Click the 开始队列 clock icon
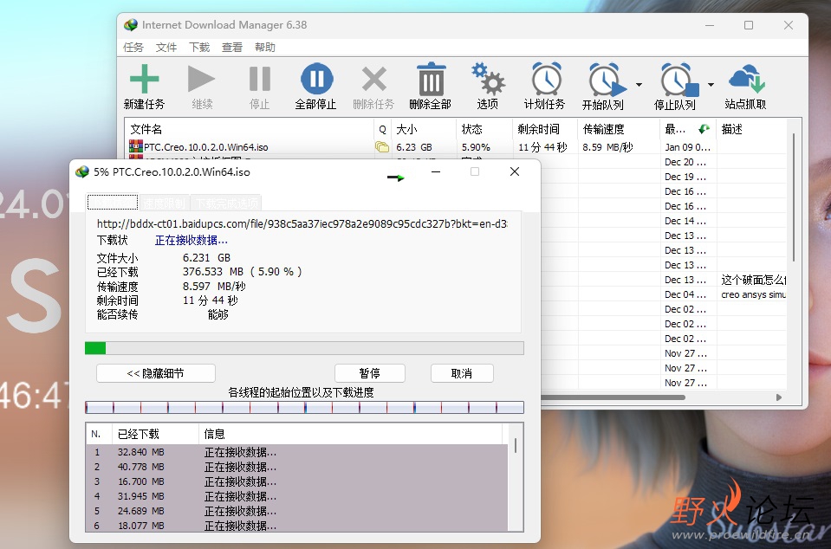Viewport: 831px width, 549px height. coord(606,80)
